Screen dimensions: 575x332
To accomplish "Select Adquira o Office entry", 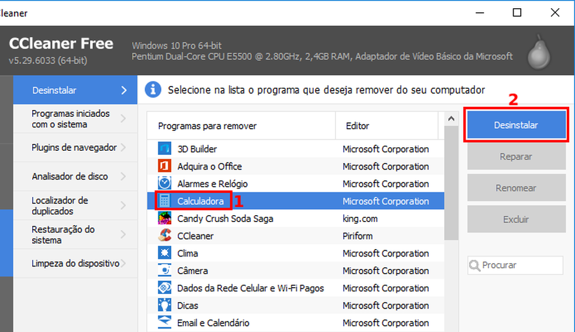I will tap(296, 166).
